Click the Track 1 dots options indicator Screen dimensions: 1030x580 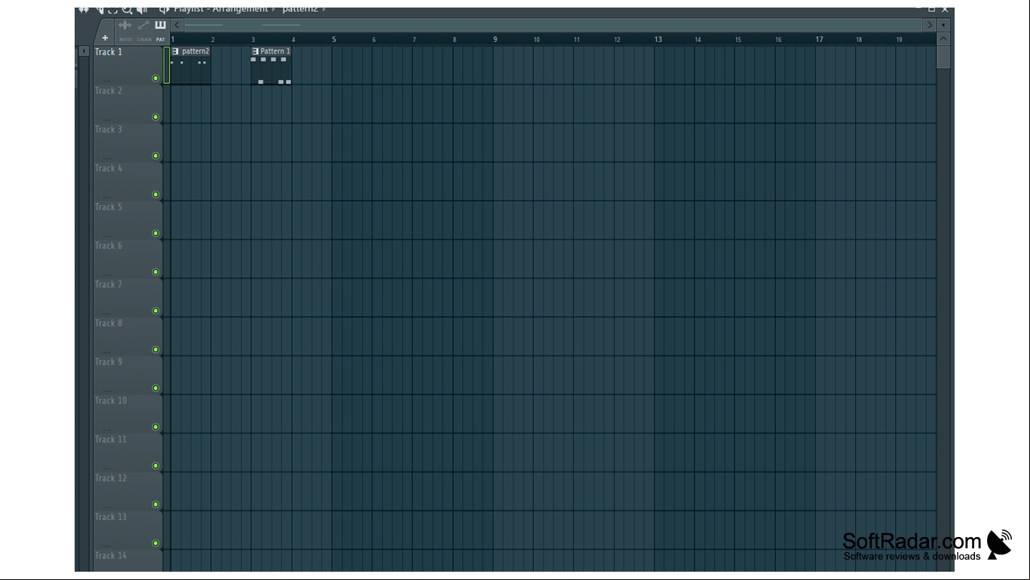point(107,81)
